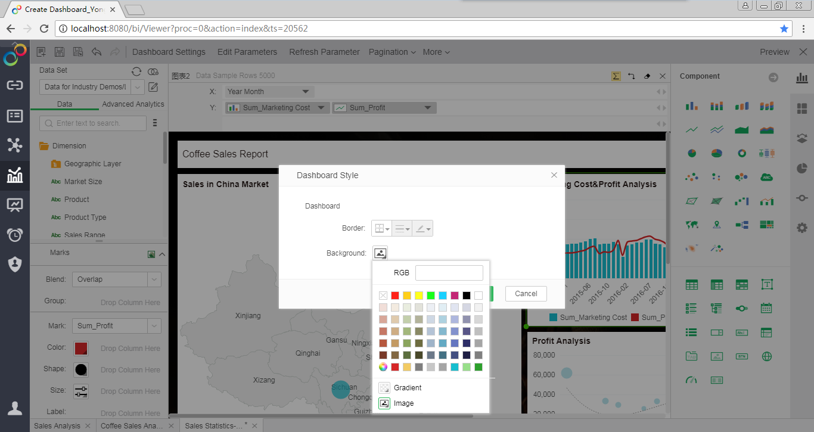The width and height of the screenshot is (814, 432).
Task: Click the swap axes icon on chart bar
Action: coord(632,76)
